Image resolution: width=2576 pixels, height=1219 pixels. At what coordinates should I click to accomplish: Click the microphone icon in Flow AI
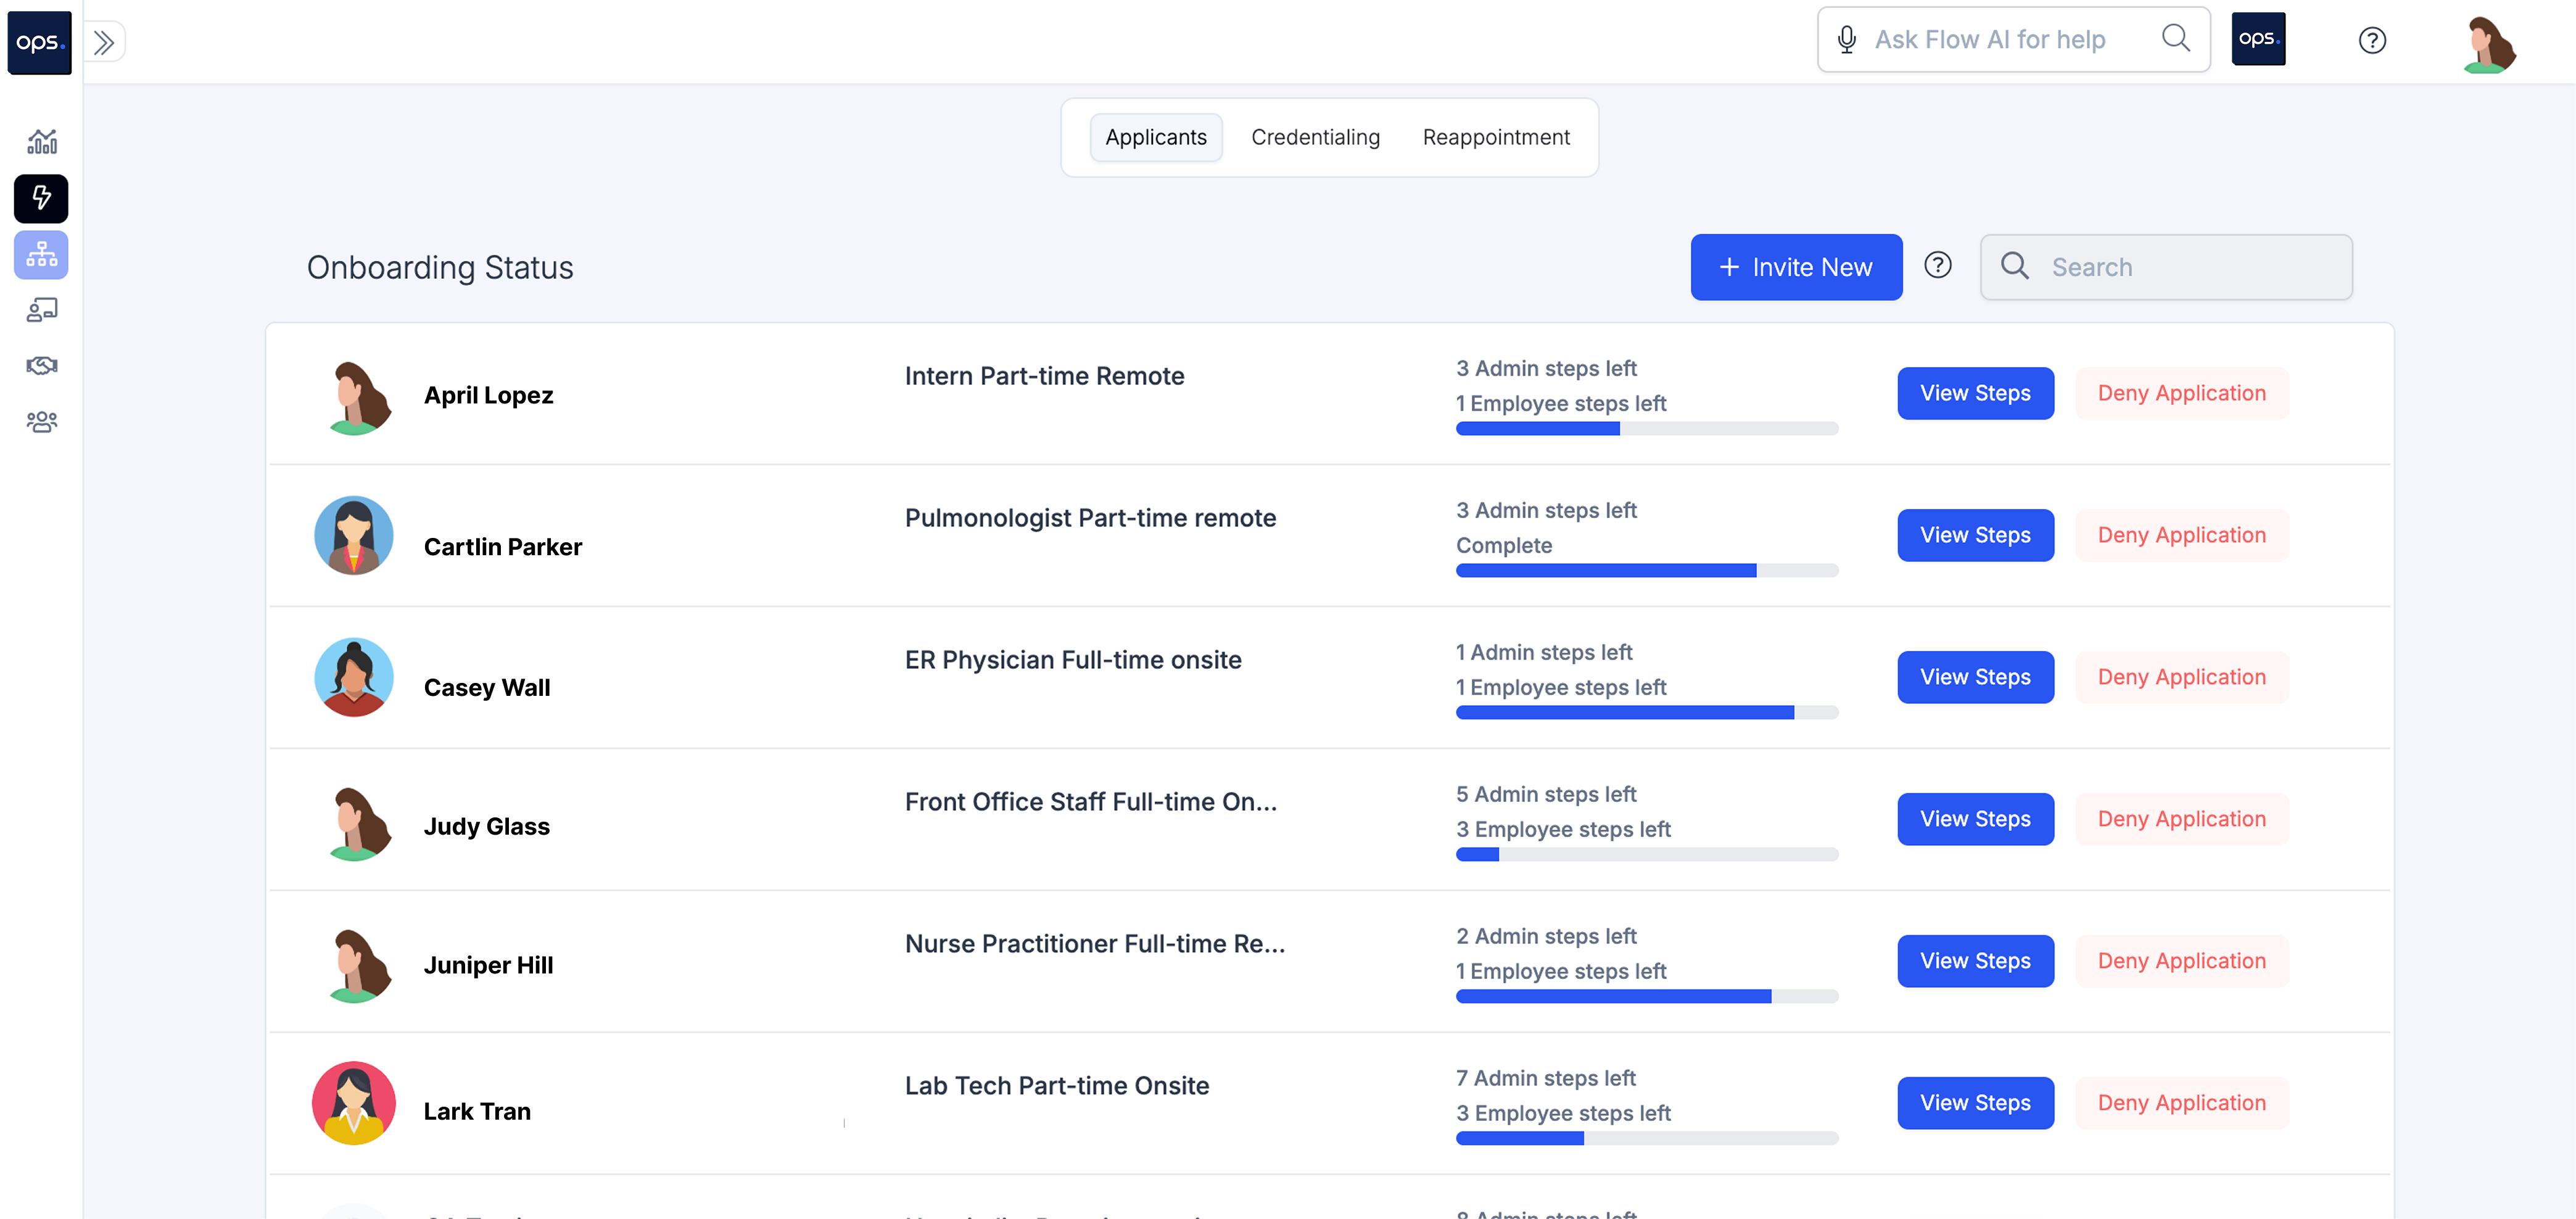click(1846, 40)
